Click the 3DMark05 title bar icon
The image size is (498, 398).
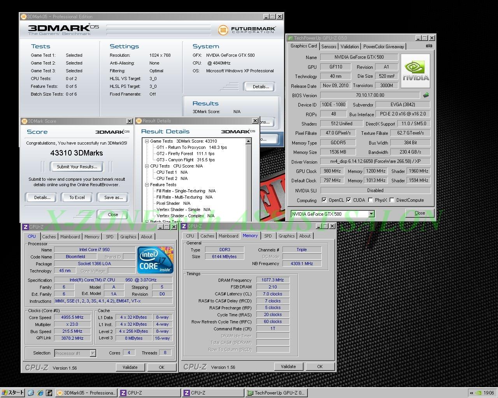(23, 17)
